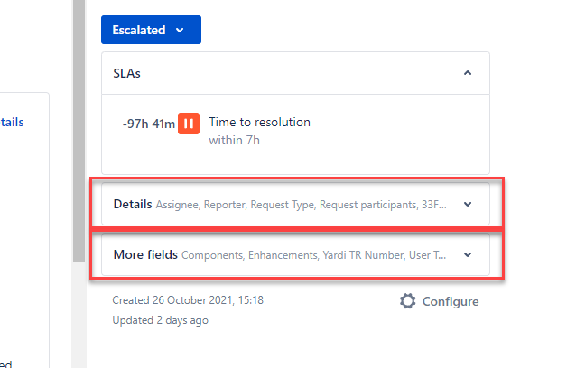Screen dimensions: 576x368
Task: Click the Time to resolution label
Action: pyautogui.click(x=260, y=122)
